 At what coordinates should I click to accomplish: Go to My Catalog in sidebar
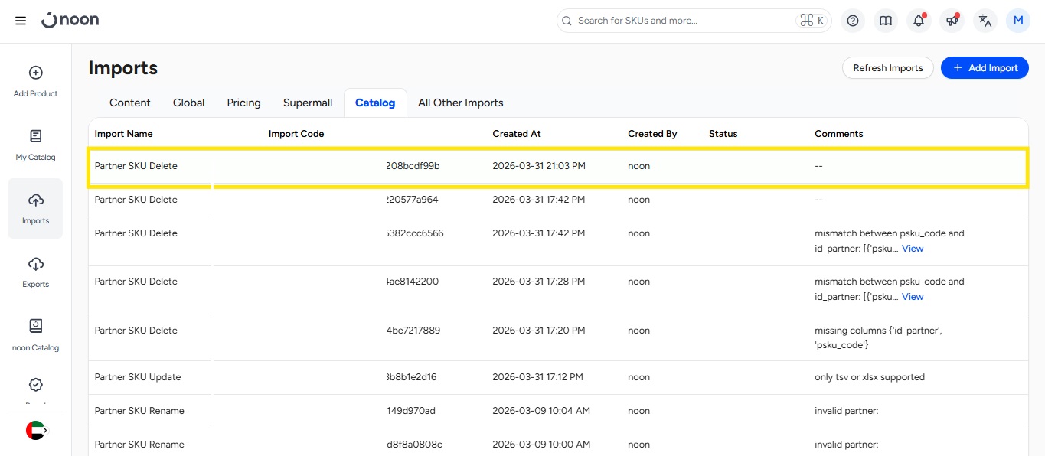pyautogui.click(x=35, y=145)
